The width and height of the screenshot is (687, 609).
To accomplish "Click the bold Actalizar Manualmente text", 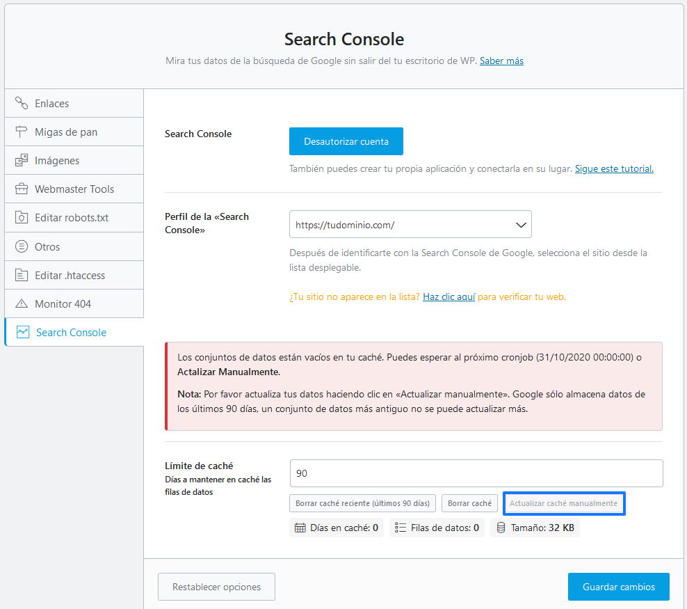I will [228, 372].
